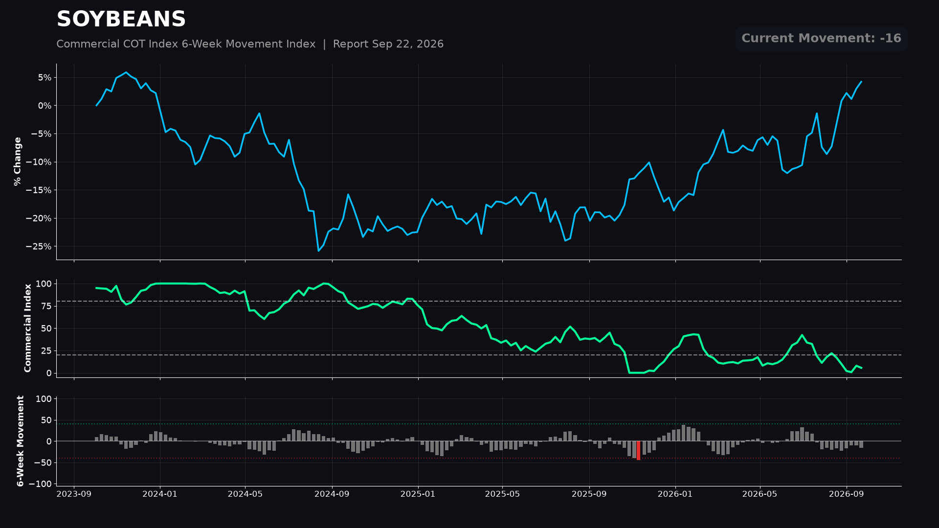This screenshot has width=939, height=528.
Task: Click the 6-Week Movement axis label
Action: [21, 441]
